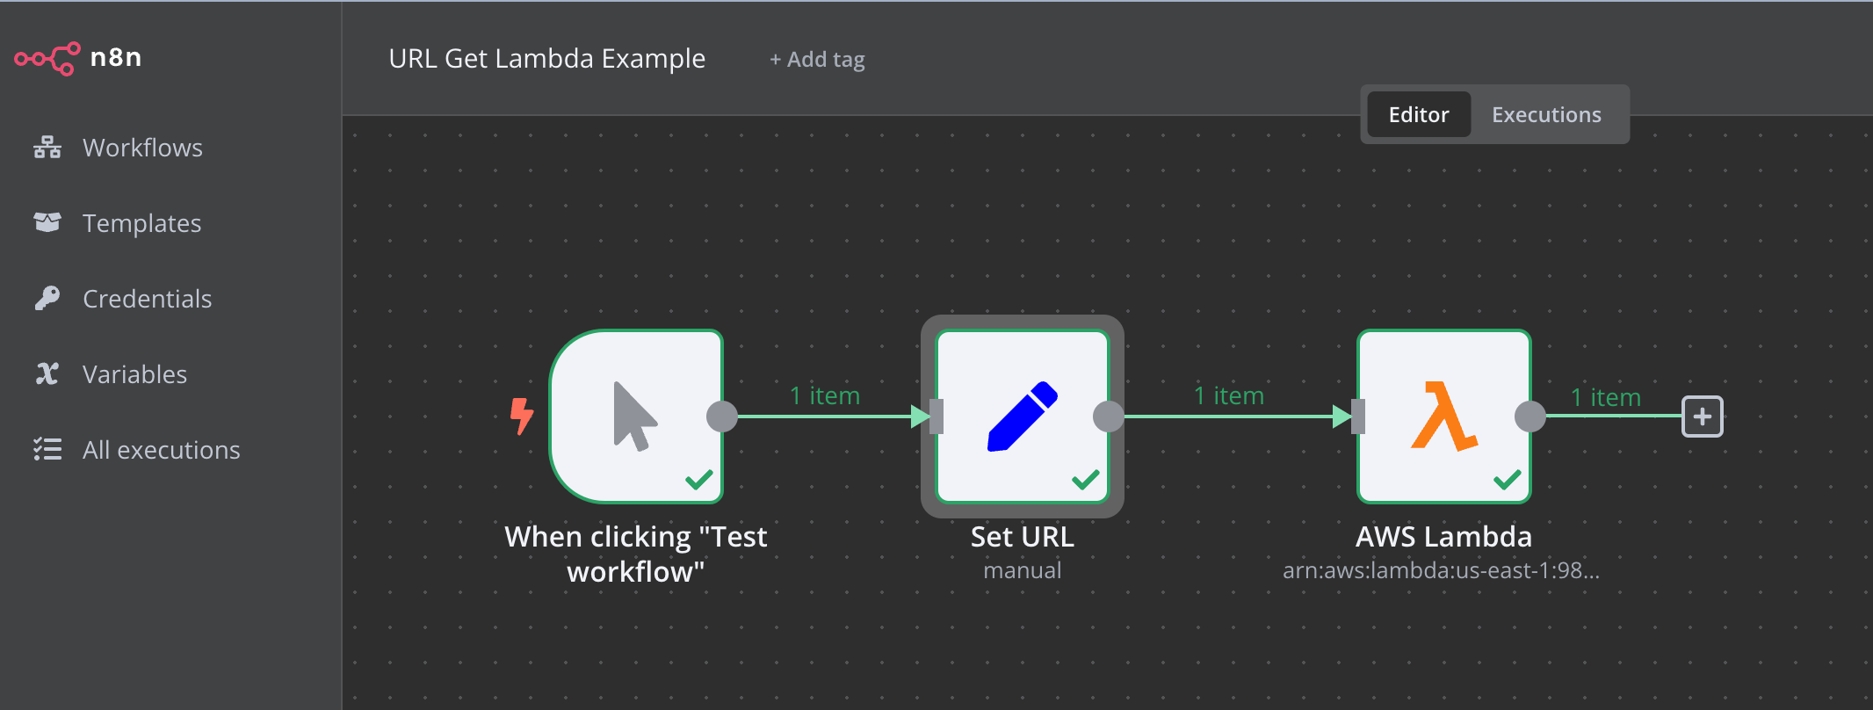Click the n8n logo icon
Image resolution: width=1873 pixels, height=710 pixels.
(47, 59)
